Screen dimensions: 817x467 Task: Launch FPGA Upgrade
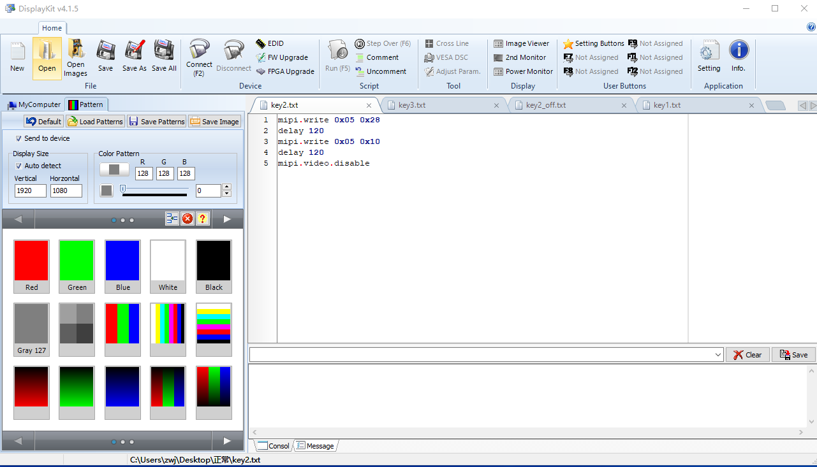[x=284, y=71]
